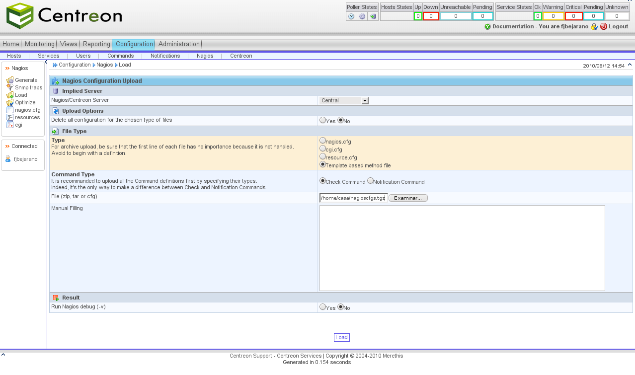Screen dimensions: 635x375
Task: Select No for delete all configuration
Action: tap(340, 120)
